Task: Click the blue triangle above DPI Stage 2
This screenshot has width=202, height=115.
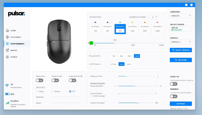Action: pos(108,22)
